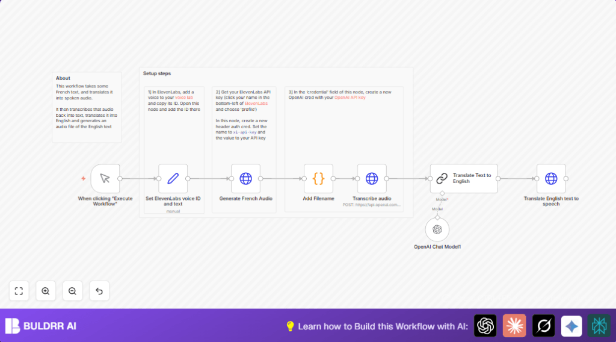Click the Model connector diamond under Translate node
The height and width of the screenshot is (342, 616).
coord(442,193)
